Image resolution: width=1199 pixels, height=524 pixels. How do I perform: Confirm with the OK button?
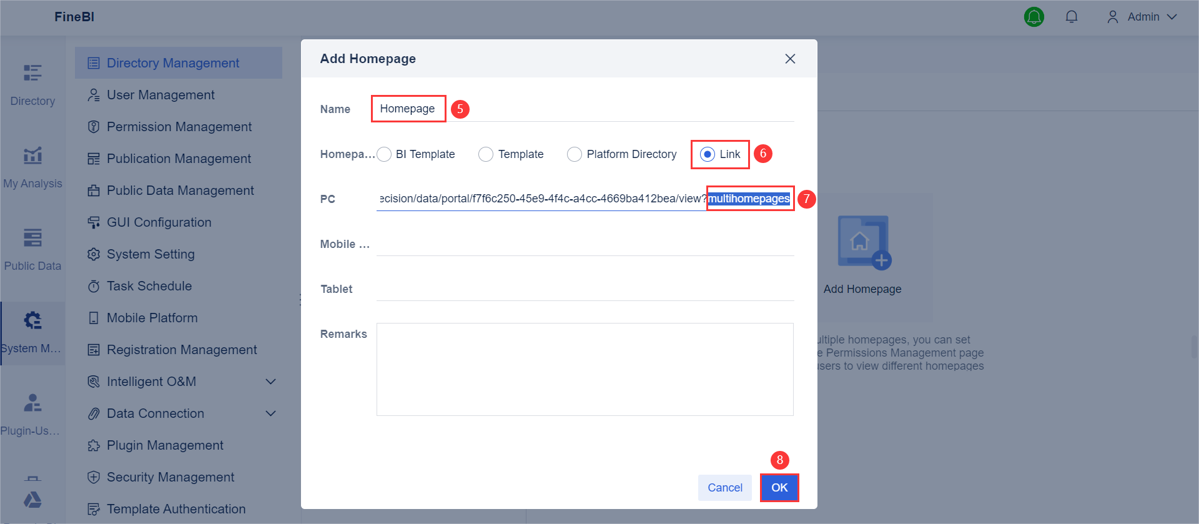[x=779, y=488]
